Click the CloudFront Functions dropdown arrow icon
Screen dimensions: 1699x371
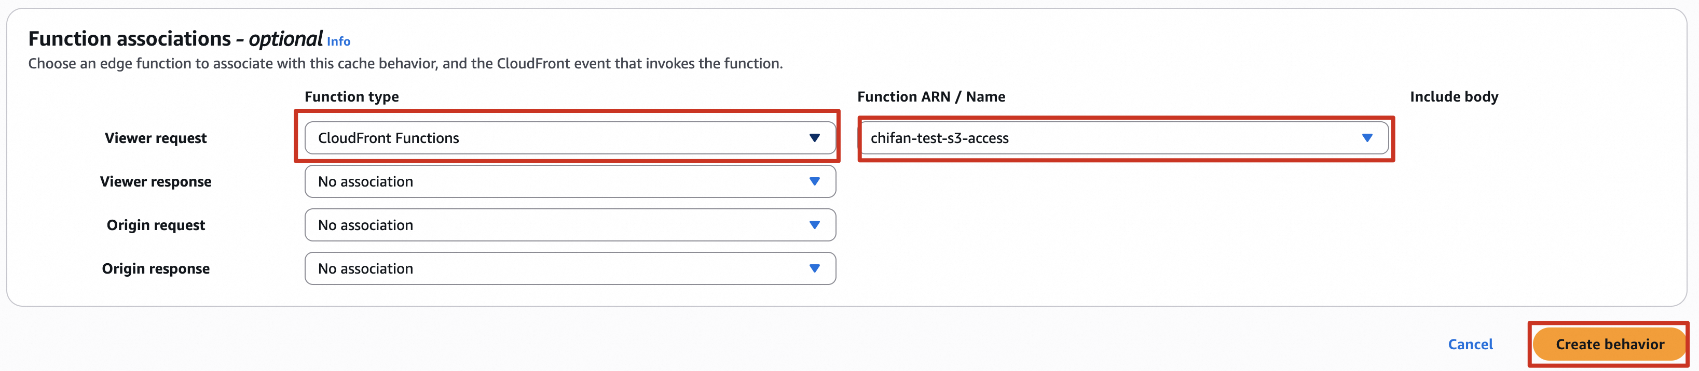tap(815, 138)
